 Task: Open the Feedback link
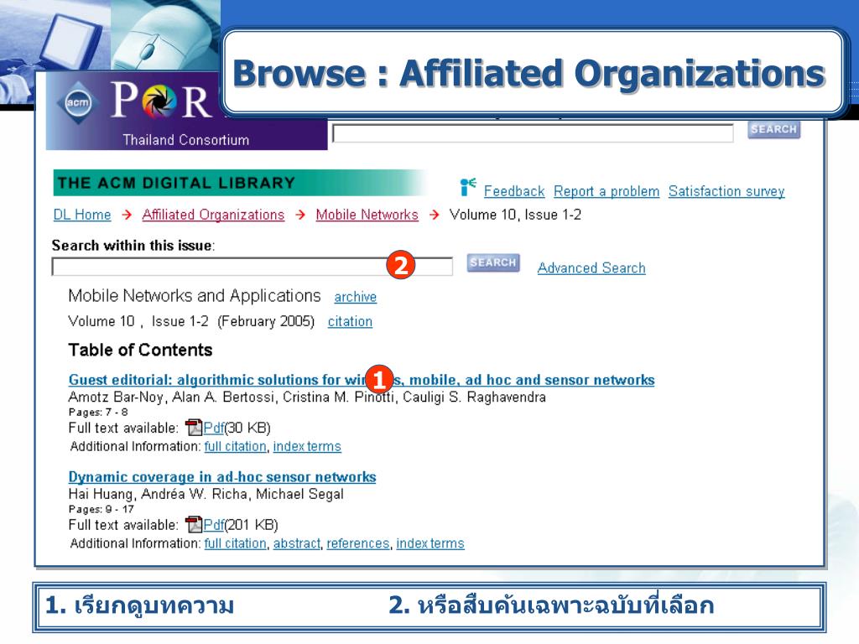coord(514,191)
